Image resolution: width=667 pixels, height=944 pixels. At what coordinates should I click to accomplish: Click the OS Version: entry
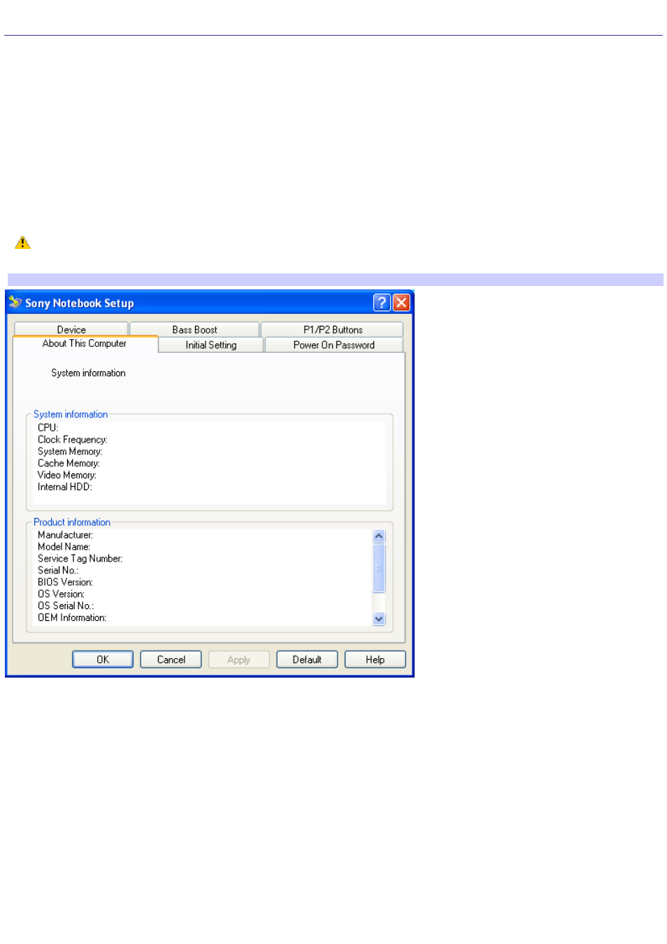coord(62,594)
